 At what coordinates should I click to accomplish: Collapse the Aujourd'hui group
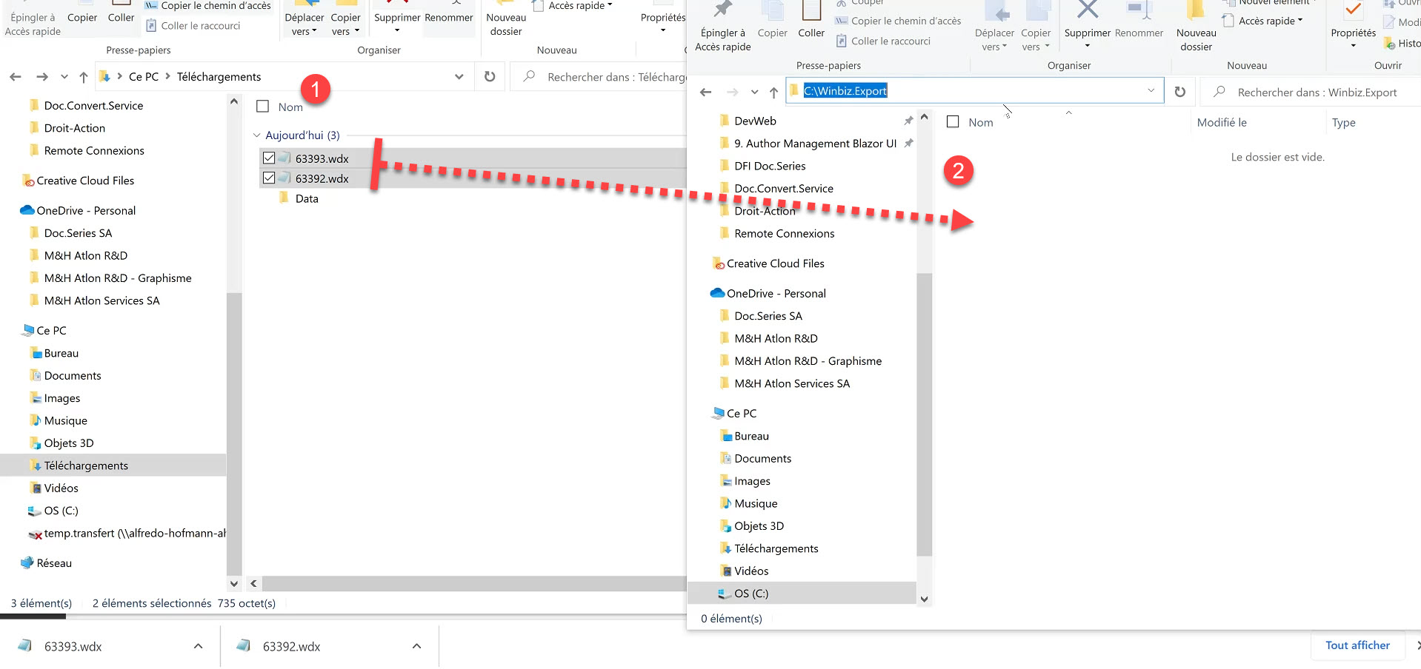256,135
